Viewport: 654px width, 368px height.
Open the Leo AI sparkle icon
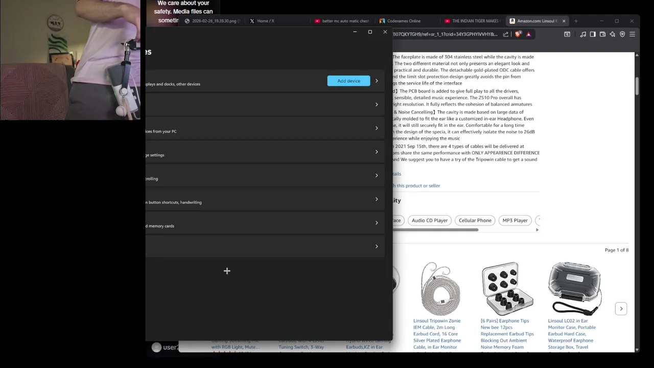click(x=612, y=34)
